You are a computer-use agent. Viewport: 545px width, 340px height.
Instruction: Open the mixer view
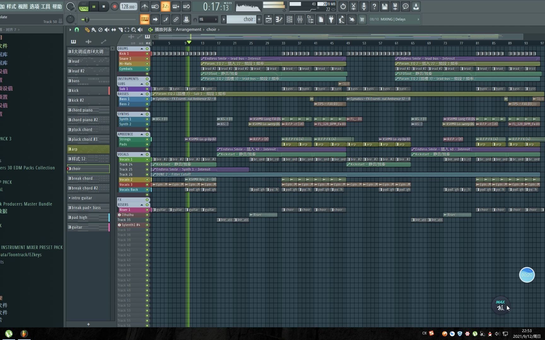coord(300,20)
